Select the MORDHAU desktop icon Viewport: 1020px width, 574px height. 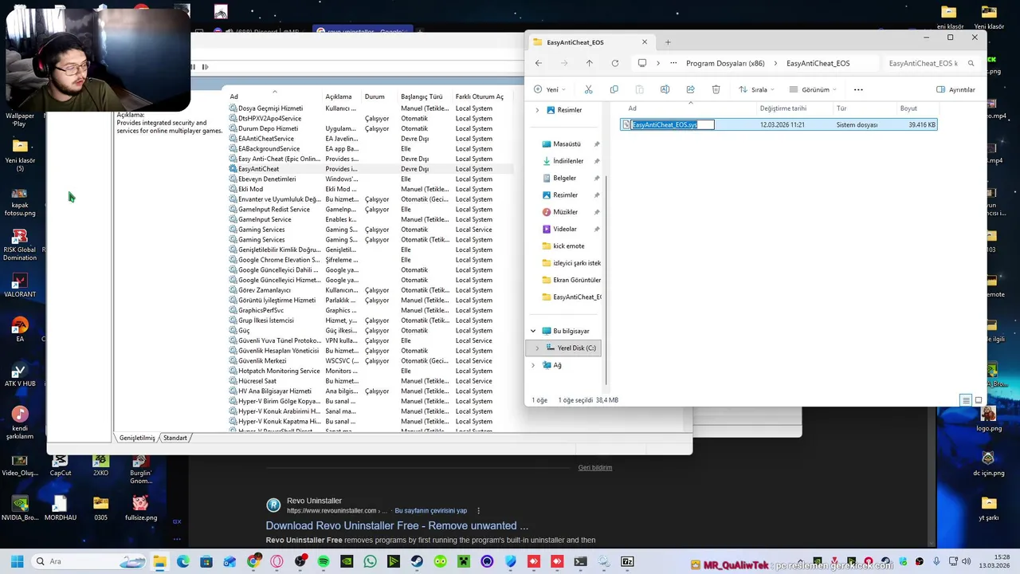pyautogui.click(x=61, y=509)
